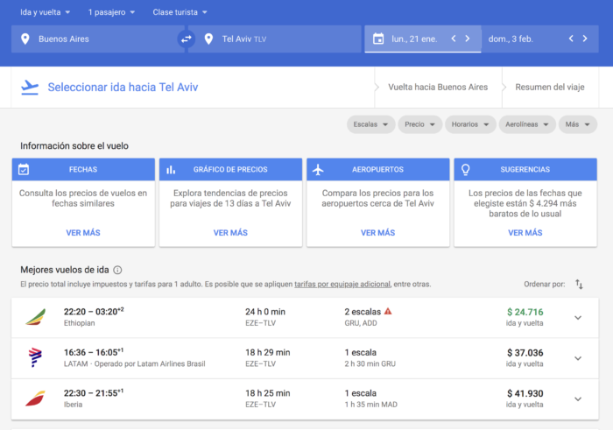Image resolution: width=613 pixels, height=430 pixels.
Task: Click the LATAM airline logo
Action: [36, 357]
